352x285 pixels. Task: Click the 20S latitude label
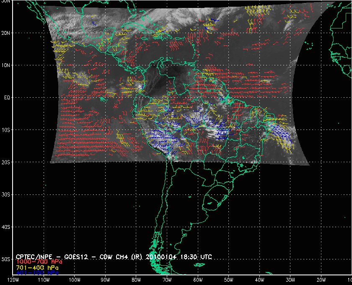tap(6, 162)
